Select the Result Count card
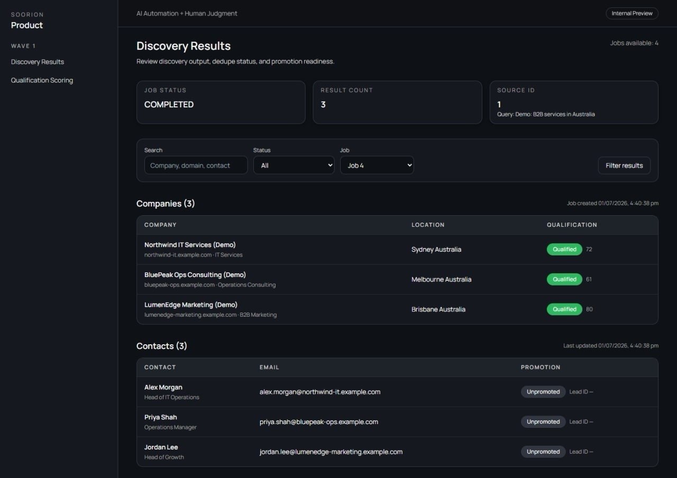The image size is (677, 478). click(x=397, y=102)
